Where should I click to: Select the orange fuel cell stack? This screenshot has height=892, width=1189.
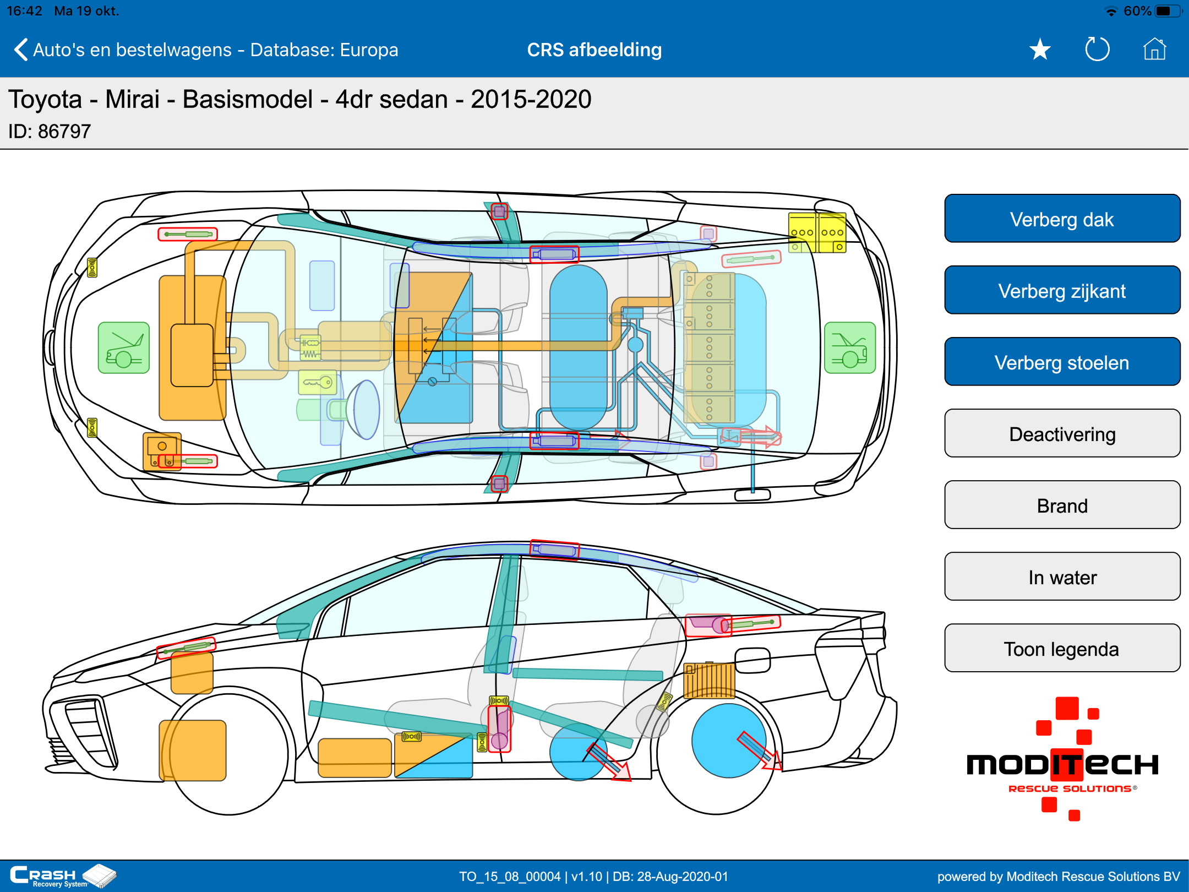point(433,347)
